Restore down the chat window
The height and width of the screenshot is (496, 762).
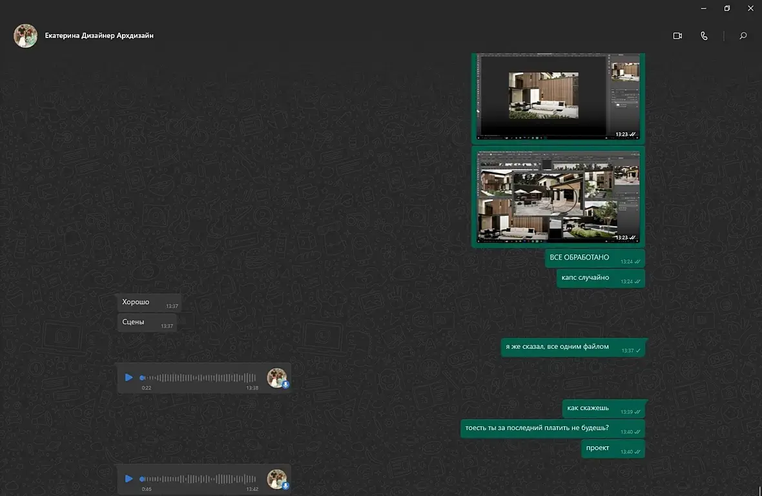pyautogui.click(x=727, y=8)
